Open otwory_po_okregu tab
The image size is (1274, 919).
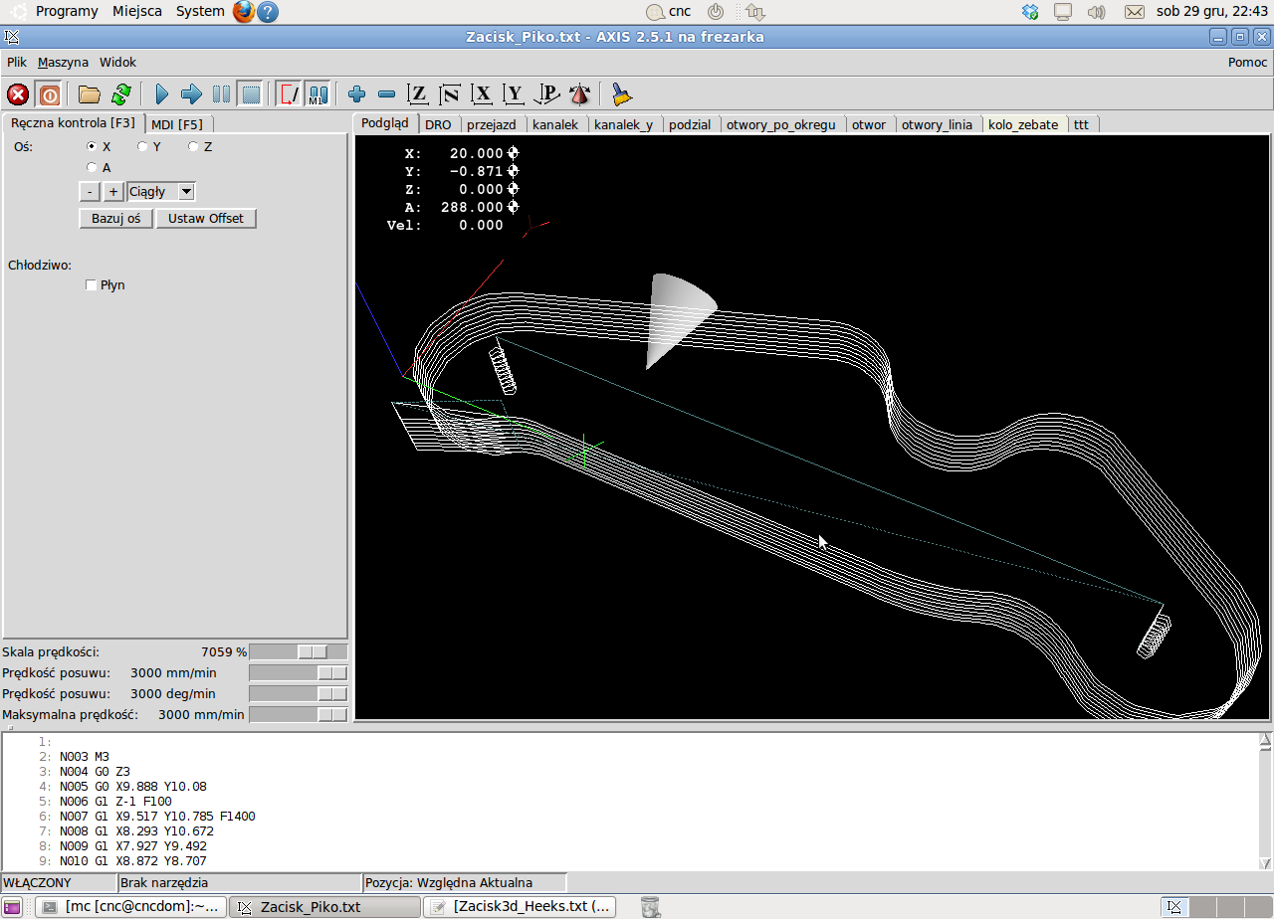coord(781,124)
